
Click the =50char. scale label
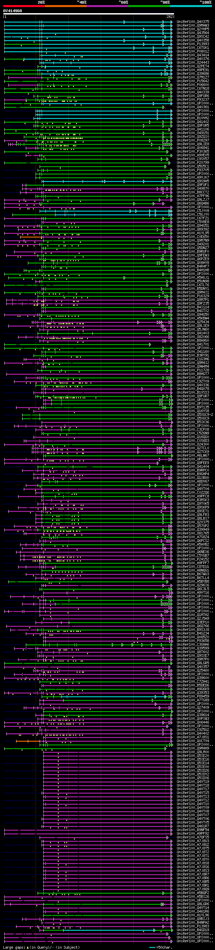(x=164, y=947)
